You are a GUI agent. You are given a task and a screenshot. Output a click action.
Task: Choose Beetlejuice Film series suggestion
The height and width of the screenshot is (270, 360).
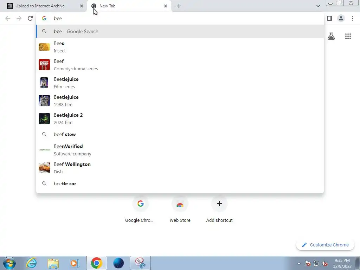click(180, 83)
